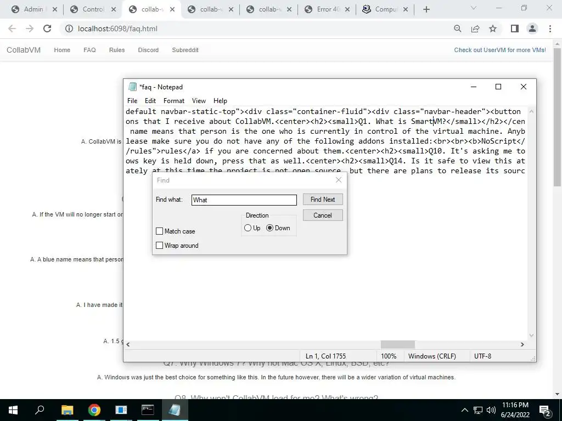Open taskbar search magnifier
This screenshot has height=421, width=562.
coord(40,410)
